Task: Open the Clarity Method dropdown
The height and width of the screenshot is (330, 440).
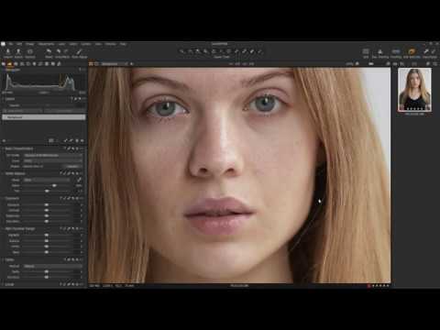Action: click(x=53, y=266)
